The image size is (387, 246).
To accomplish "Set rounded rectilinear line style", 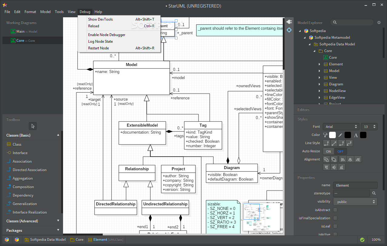I will [342, 143].
